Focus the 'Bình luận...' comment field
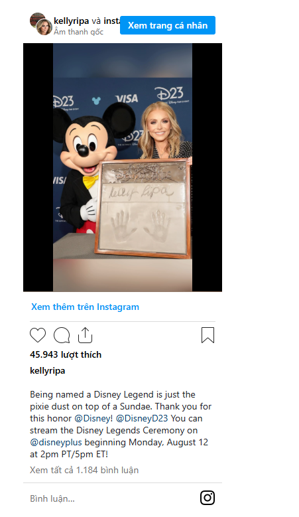 [x=112, y=498]
